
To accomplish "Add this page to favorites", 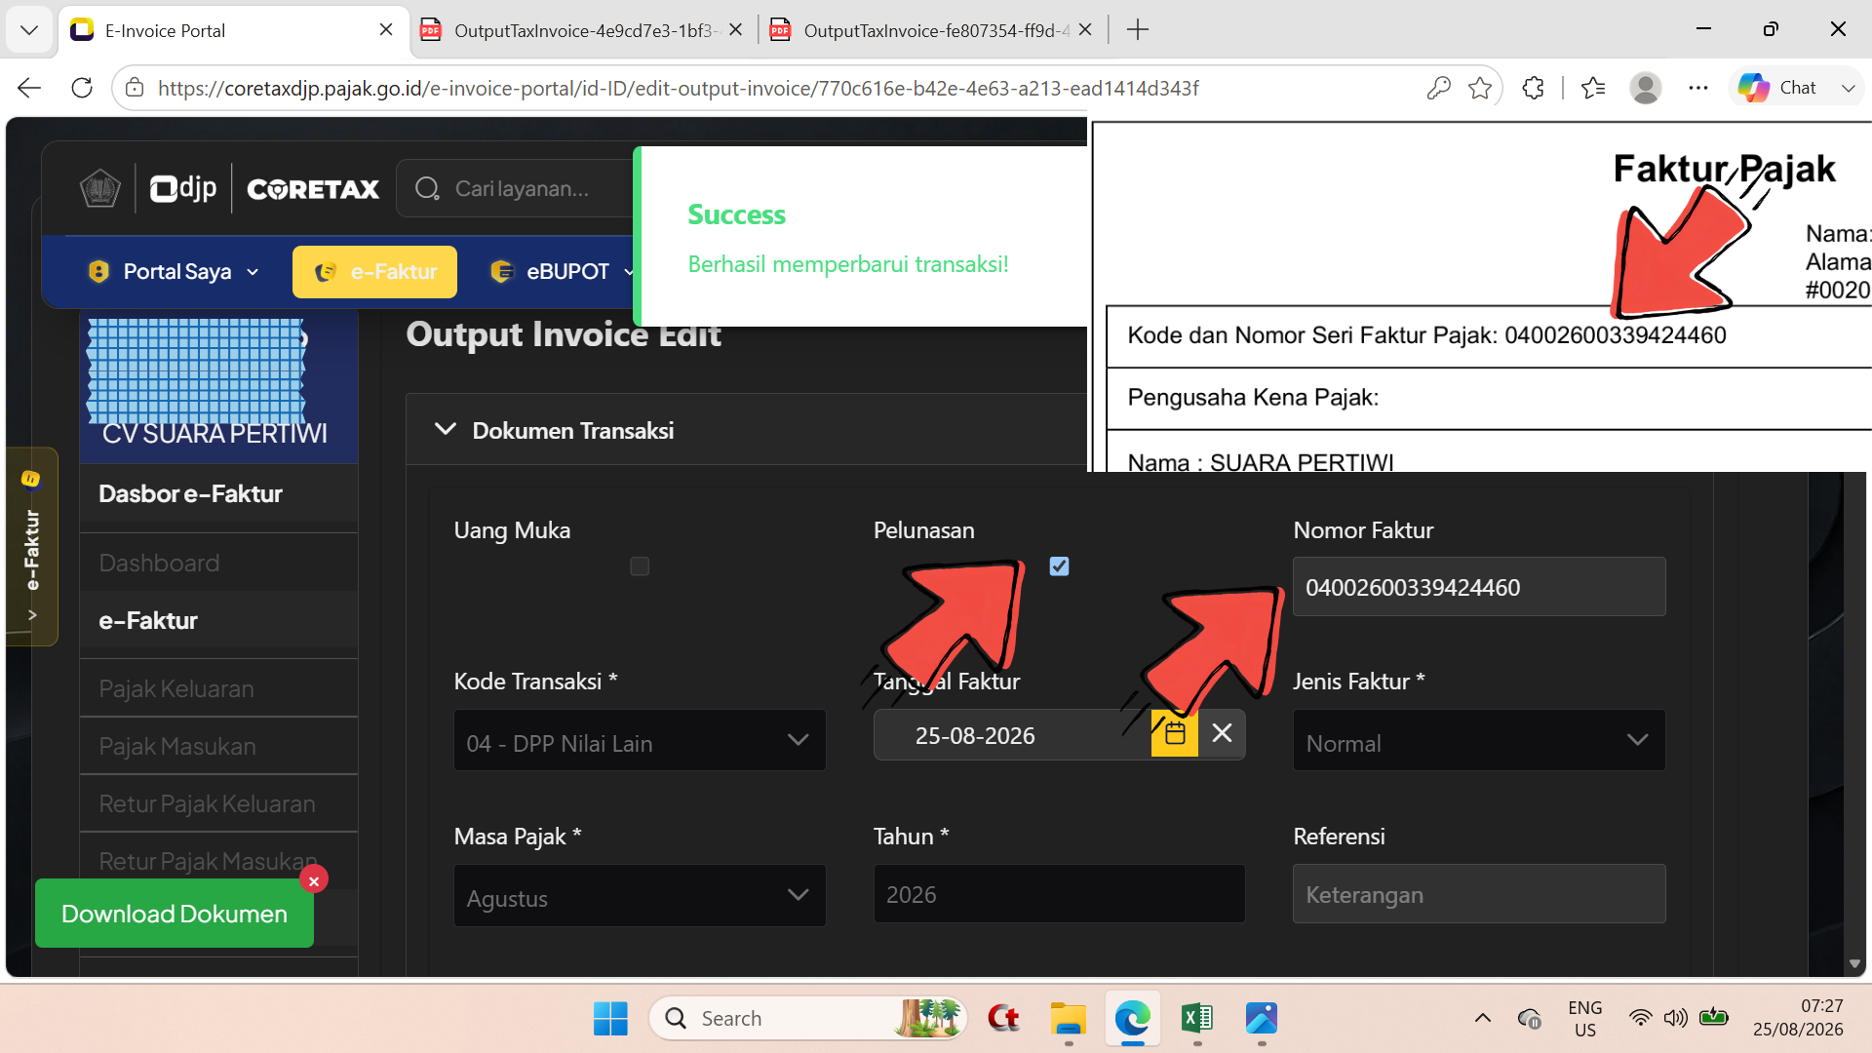I will (x=1480, y=89).
